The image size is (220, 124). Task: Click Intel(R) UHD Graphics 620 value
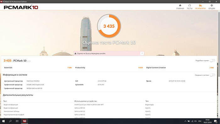click(35, 85)
